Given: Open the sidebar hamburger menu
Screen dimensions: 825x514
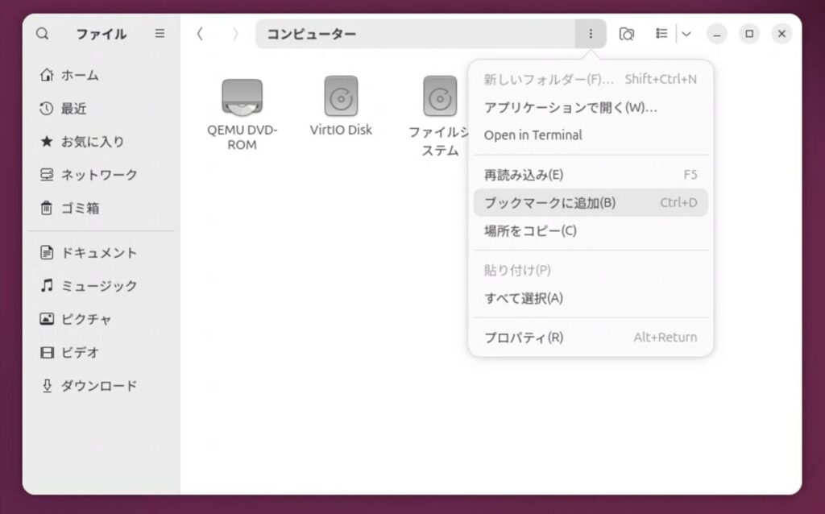Looking at the screenshot, I should 160,34.
